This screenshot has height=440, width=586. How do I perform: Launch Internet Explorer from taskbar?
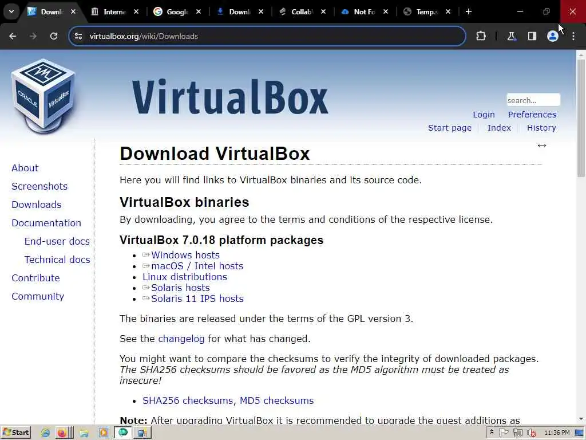pyautogui.click(x=46, y=433)
